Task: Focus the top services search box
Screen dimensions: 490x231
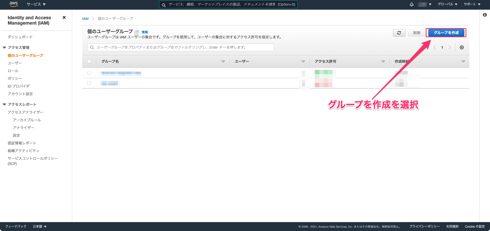Action: pyautogui.click(x=228, y=4)
